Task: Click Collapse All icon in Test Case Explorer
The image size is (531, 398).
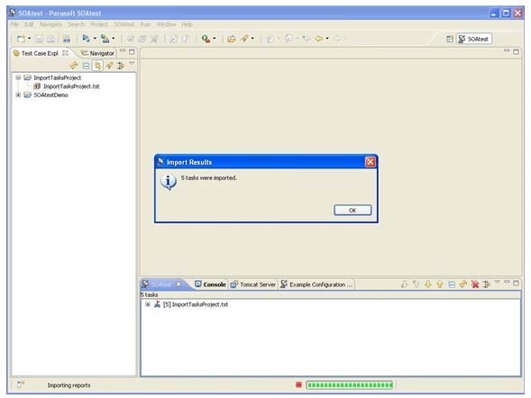Action: click(x=86, y=65)
